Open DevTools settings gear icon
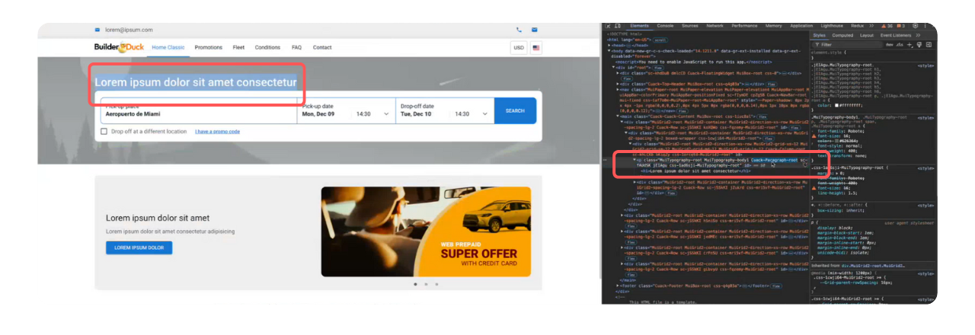 tap(915, 26)
